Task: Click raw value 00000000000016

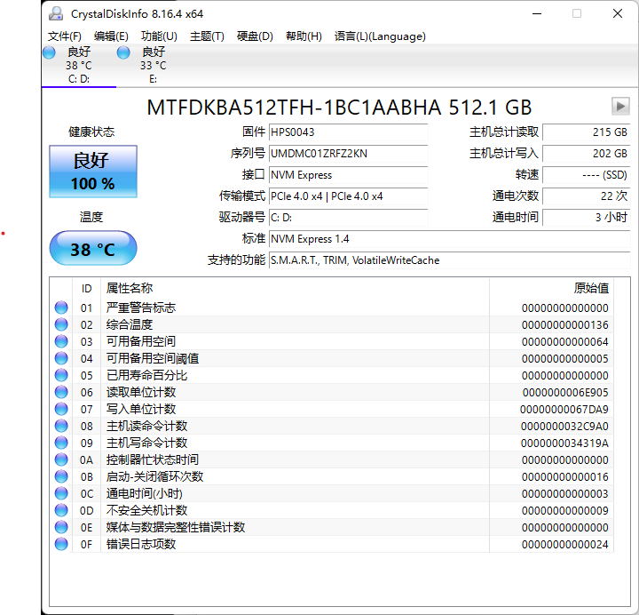Action: [564, 477]
